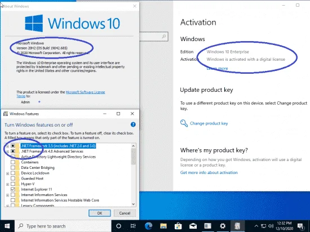Click the Change product key link
Screen dimensions: 310x232
(209, 123)
